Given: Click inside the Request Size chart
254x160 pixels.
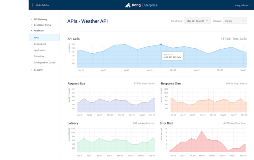Looking at the screenshot, I should pyautogui.click(x=116, y=103).
